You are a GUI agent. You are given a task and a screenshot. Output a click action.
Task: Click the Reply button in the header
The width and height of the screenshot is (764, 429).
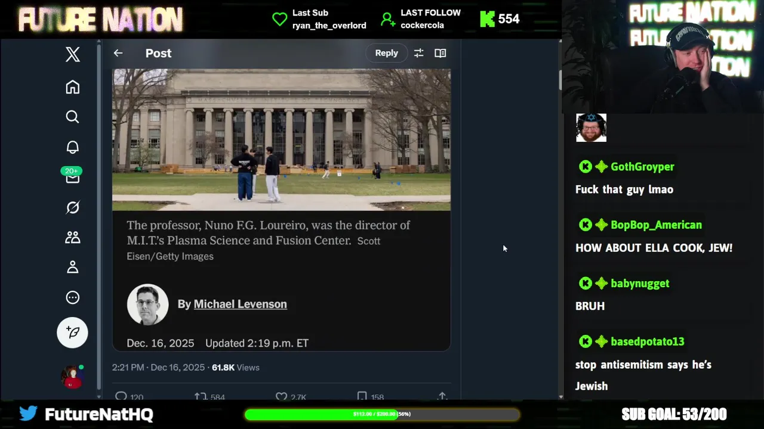(x=386, y=53)
